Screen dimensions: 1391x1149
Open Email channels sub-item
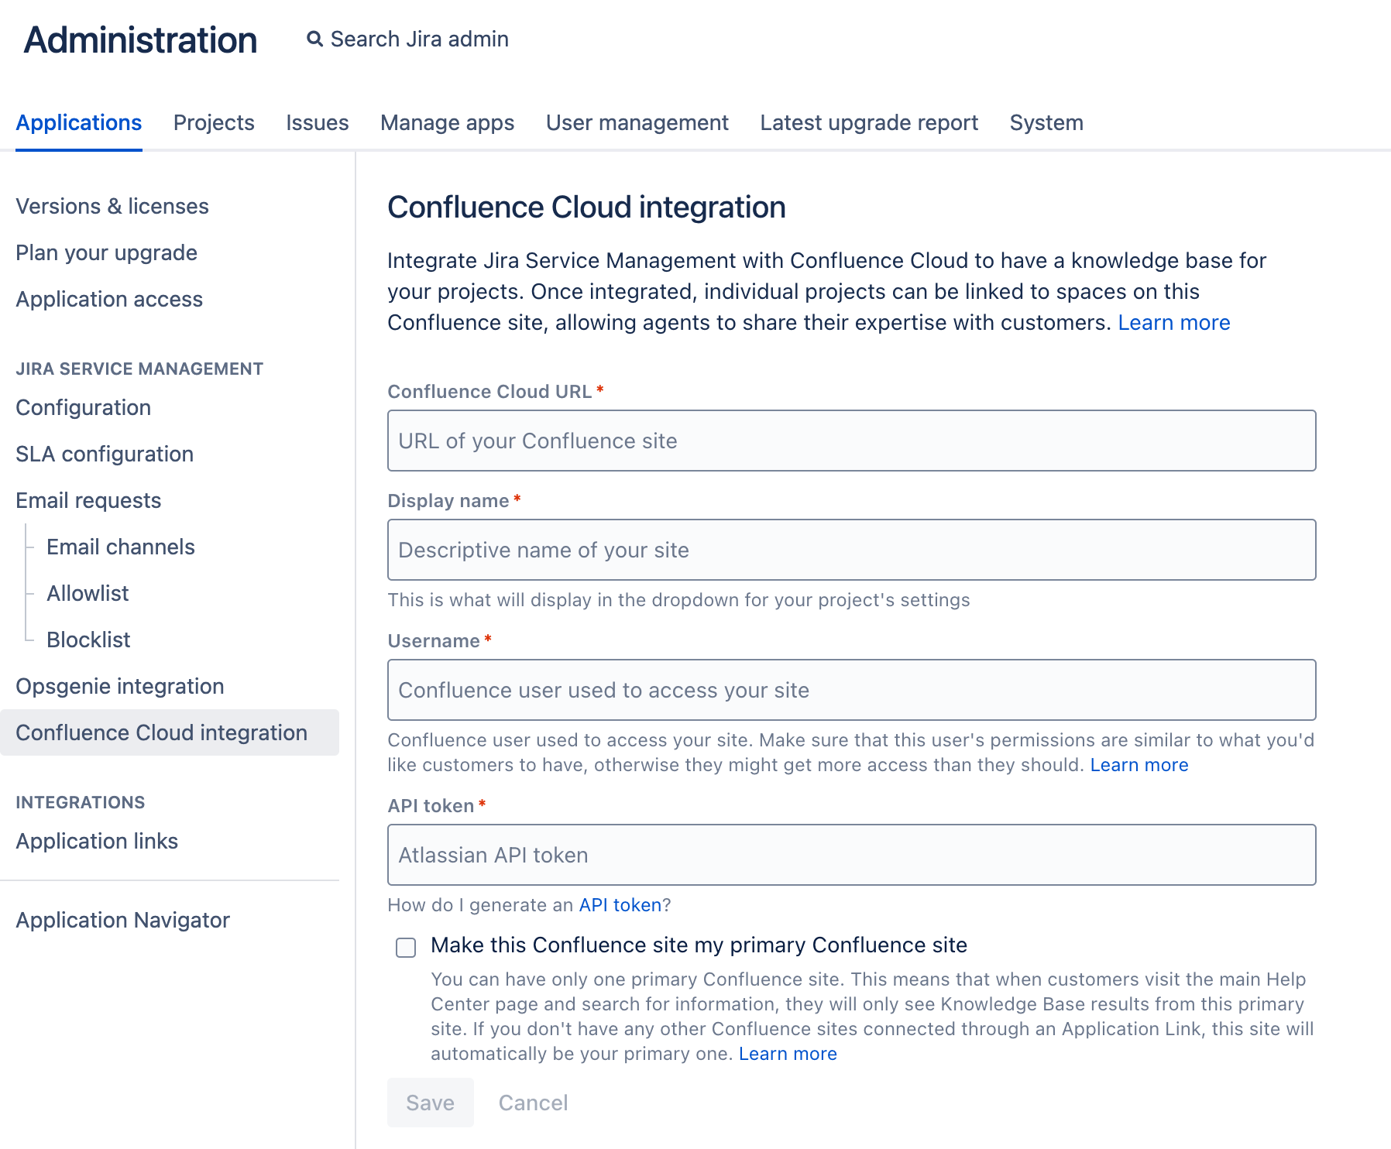coord(121,547)
